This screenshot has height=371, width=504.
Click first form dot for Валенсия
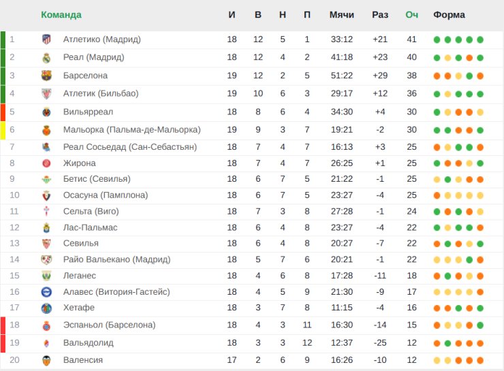pos(437,360)
